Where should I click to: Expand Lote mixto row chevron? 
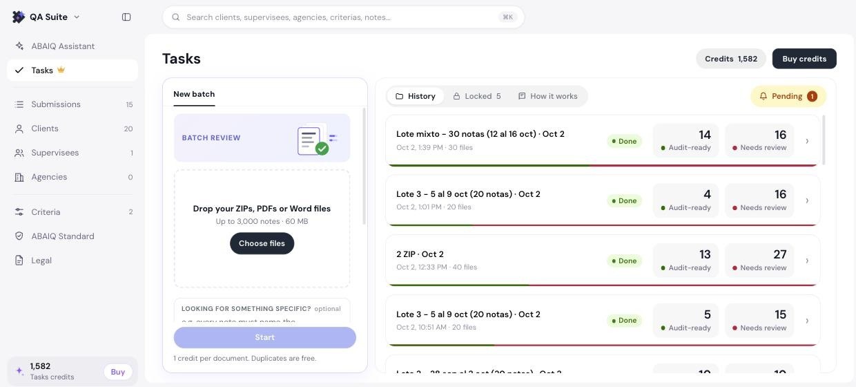point(807,141)
